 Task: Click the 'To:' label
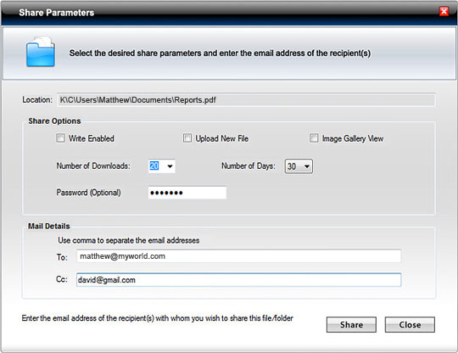[62, 257]
